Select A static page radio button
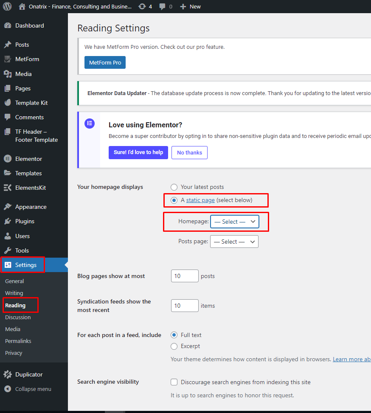371x413 pixels. (x=174, y=200)
